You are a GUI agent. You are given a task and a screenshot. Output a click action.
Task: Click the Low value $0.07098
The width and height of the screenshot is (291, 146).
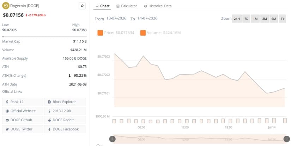coord(9,30)
